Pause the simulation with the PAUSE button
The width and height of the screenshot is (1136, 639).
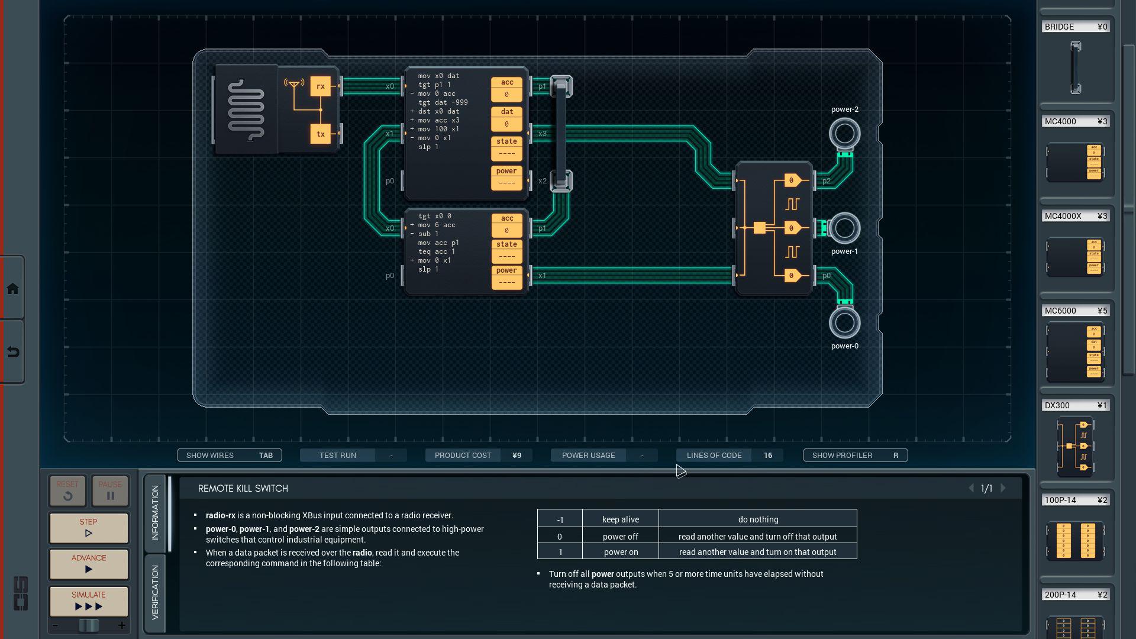pyautogui.click(x=109, y=490)
